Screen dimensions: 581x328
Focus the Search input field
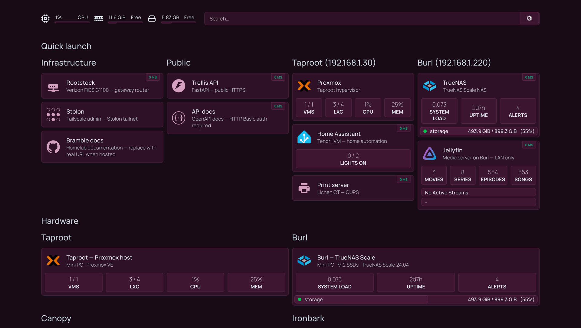click(x=362, y=19)
